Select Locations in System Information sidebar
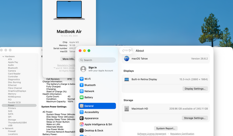Image resolution: width=233 pixels, height=136 pixels. click(13, 134)
